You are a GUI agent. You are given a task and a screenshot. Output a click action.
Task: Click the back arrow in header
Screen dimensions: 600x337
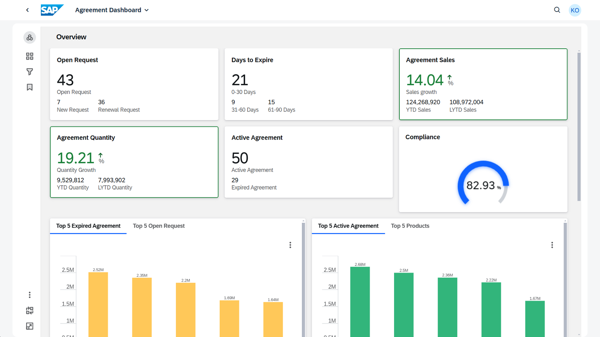27,10
